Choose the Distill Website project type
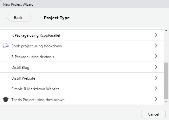 82,78
